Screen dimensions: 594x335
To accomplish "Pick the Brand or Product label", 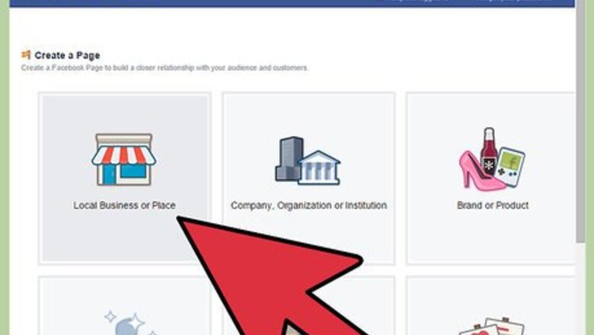I will pos(493,205).
